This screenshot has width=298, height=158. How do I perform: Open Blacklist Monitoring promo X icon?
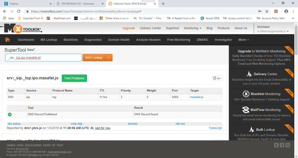point(246,94)
